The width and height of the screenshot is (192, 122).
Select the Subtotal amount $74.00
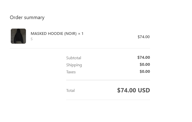pyautogui.click(x=143, y=57)
